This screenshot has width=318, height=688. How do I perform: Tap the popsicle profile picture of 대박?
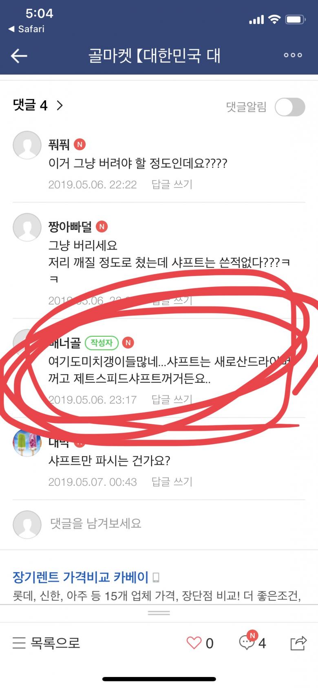coord(27,443)
